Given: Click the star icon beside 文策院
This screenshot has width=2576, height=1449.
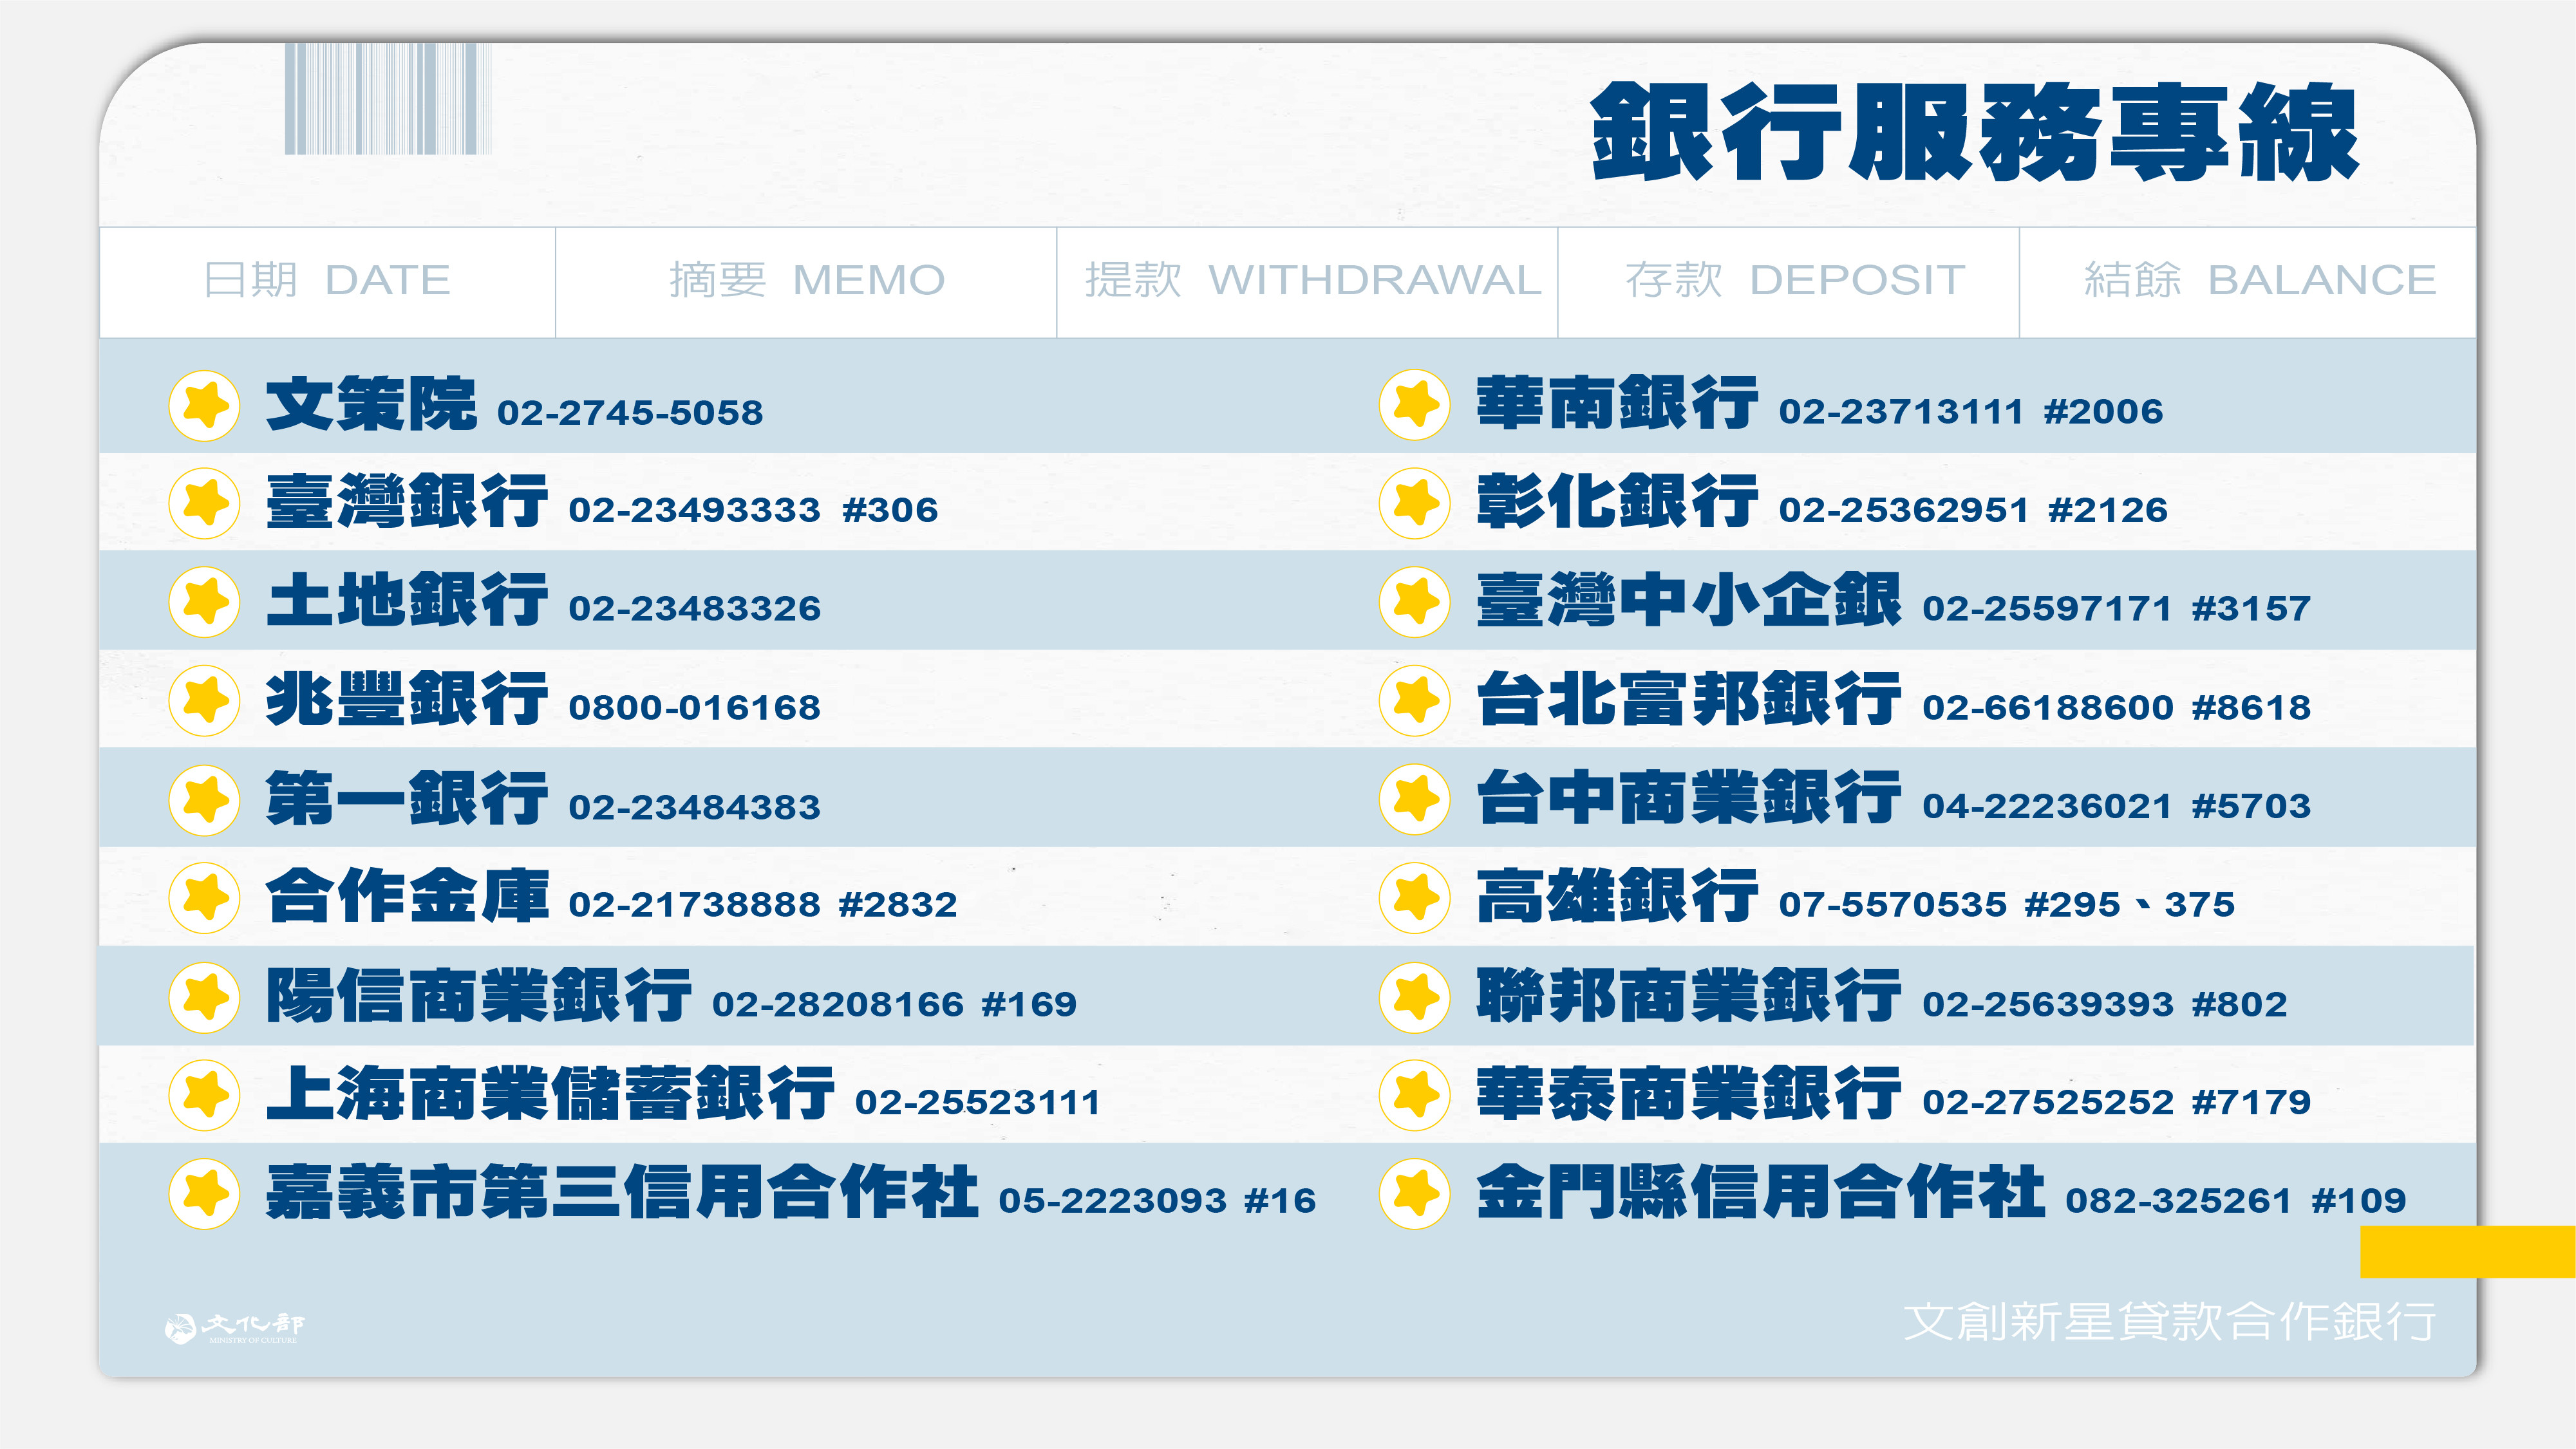Looking at the screenshot, I should 205,405.
